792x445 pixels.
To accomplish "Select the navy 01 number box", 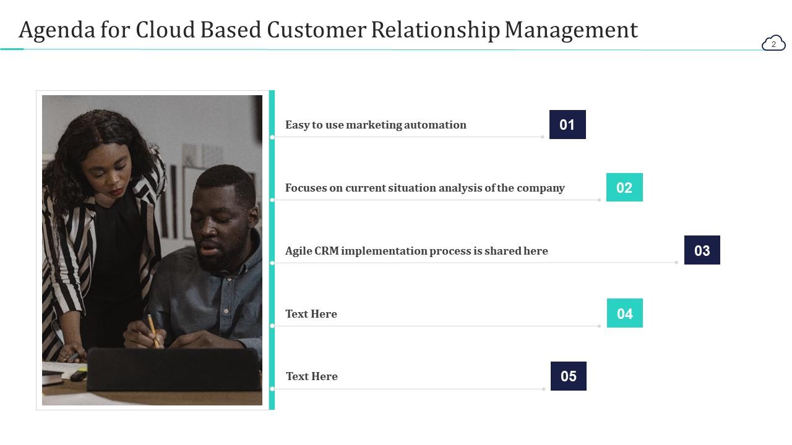I will (567, 124).
